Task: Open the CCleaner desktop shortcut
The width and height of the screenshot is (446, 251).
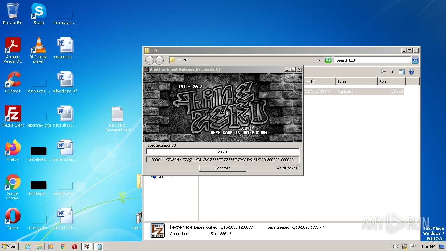Action: tap(13, 82)
